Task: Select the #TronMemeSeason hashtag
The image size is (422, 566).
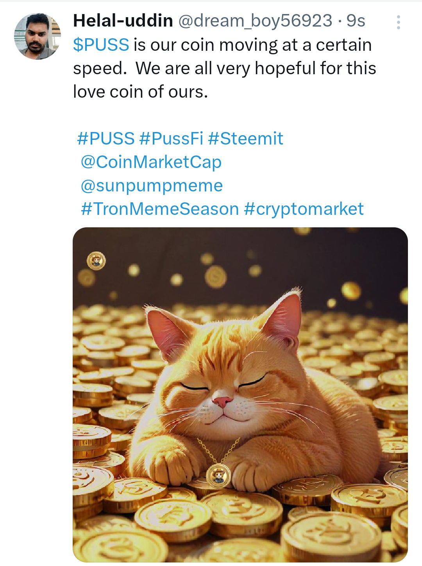Action: [160, 209]
